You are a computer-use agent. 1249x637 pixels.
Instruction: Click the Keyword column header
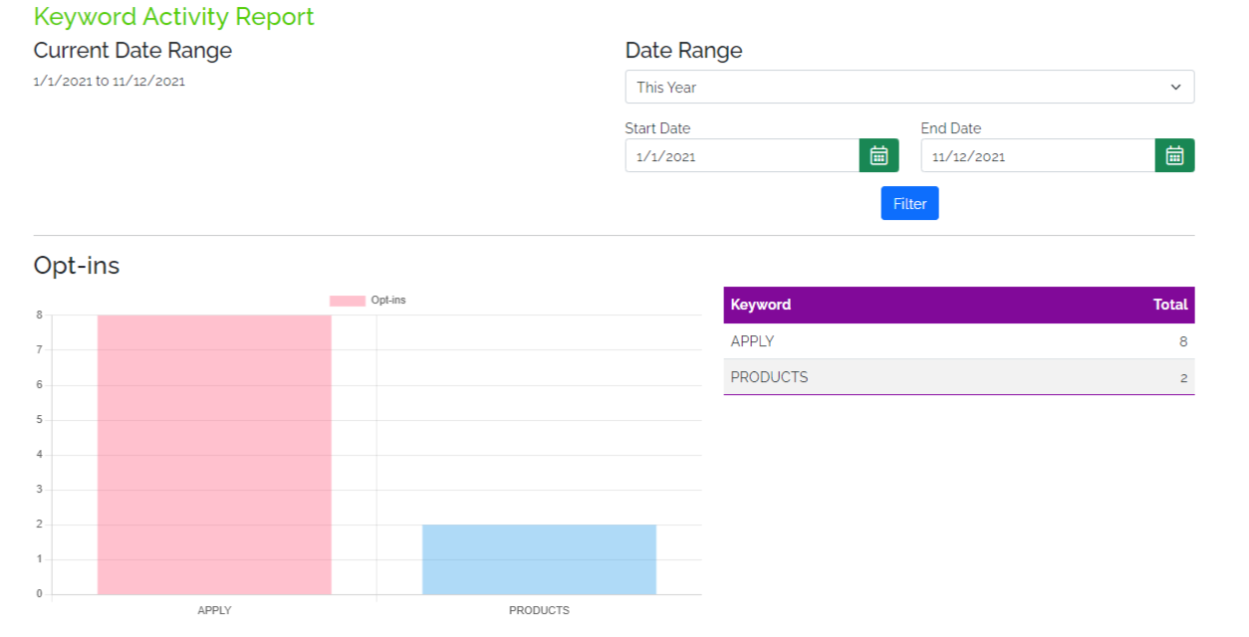coord(761,305)
